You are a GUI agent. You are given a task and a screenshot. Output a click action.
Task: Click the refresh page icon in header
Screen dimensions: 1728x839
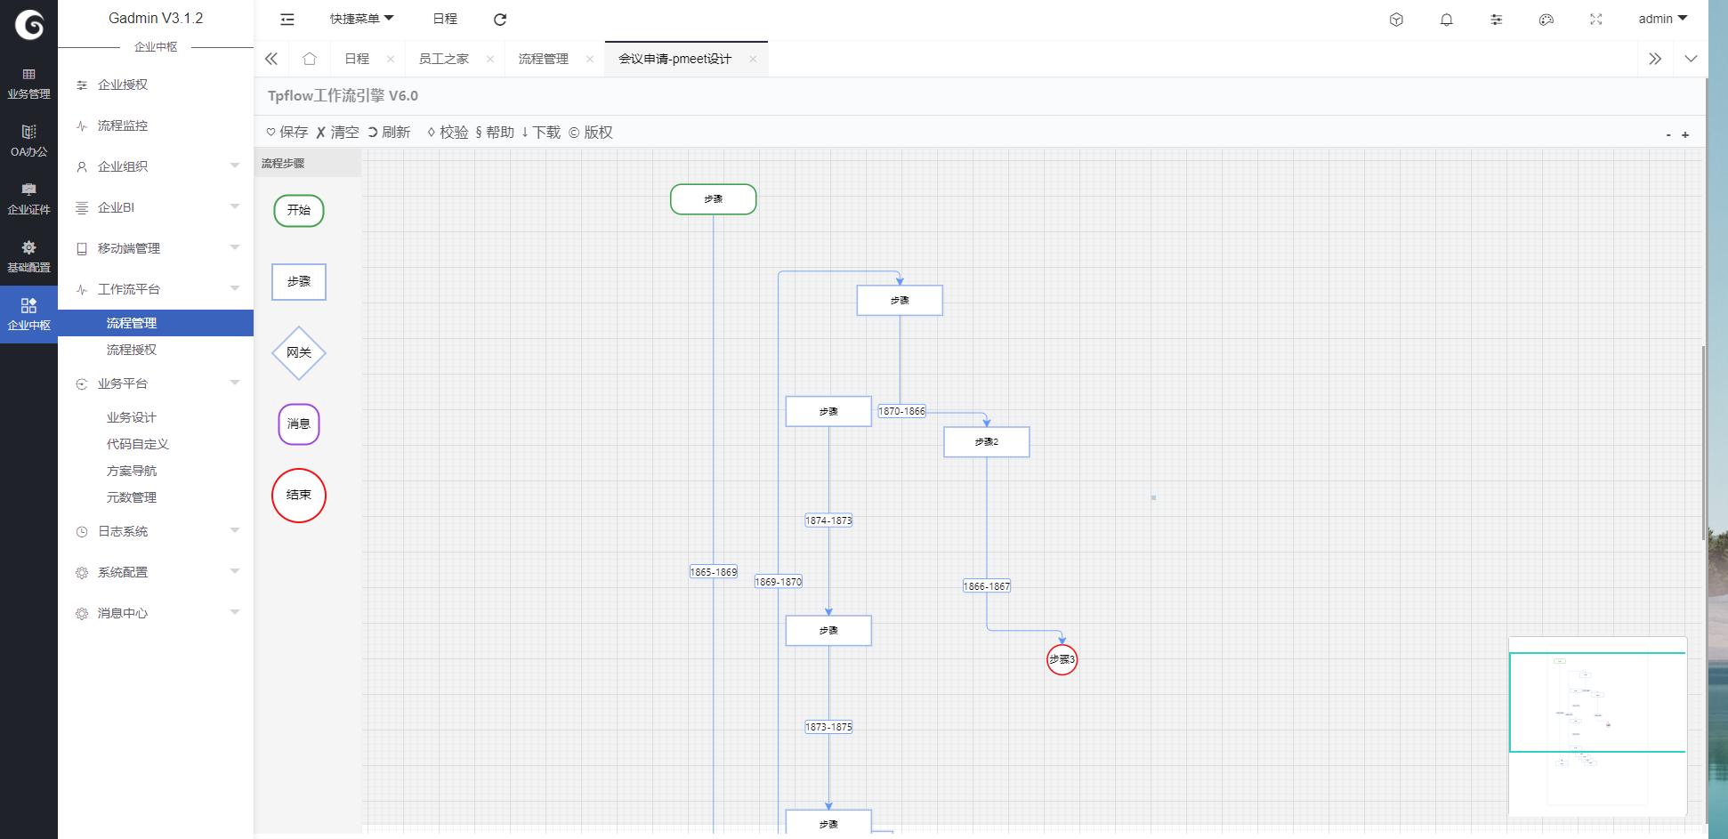(500, 20)
